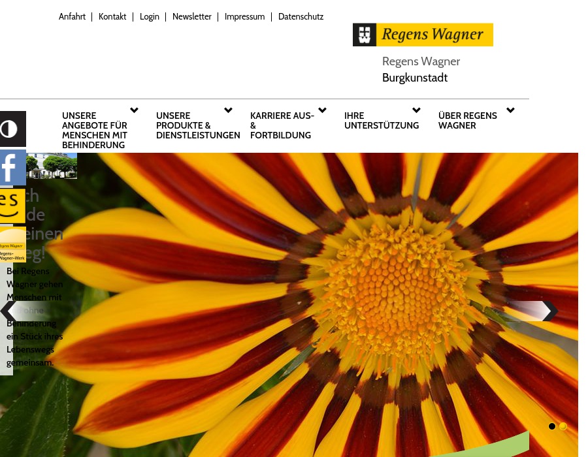
Task: Open the Facebook page icon
Action: coord(12,168)
